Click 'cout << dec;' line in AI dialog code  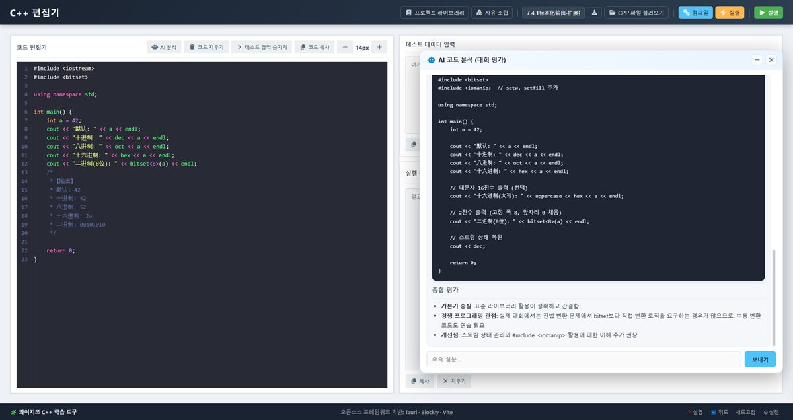click(x=468, y=246)
